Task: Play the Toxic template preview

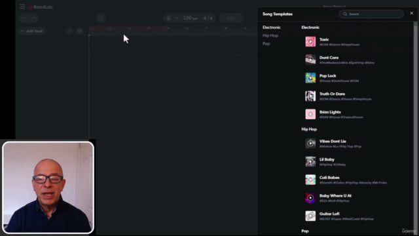Action: click(x=310, y=41)
